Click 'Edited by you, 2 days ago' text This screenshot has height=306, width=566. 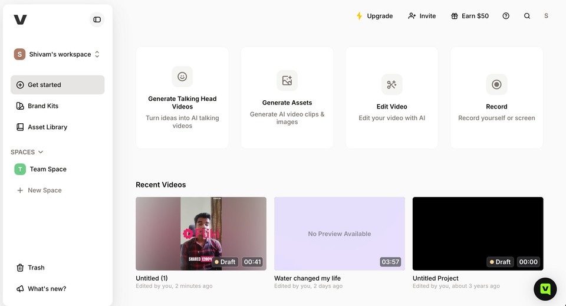(x=308, y=286)
